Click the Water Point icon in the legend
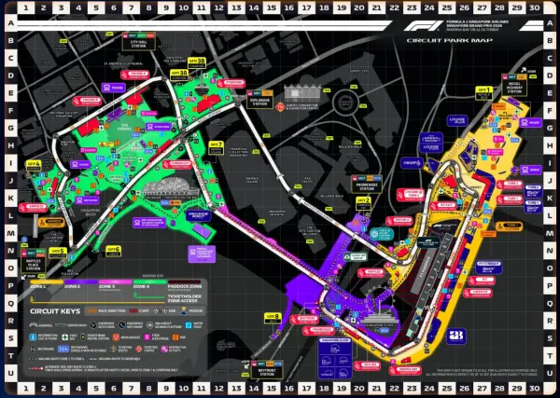The width and height of the screenshot is (560, 398). [189, 325]
